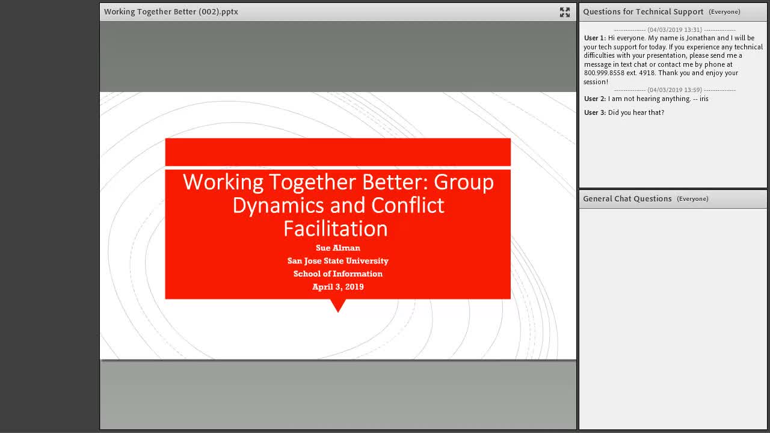The image size is (770, 433).
Task: Toggle full screen for the share pod
Action: pos(564,12)
